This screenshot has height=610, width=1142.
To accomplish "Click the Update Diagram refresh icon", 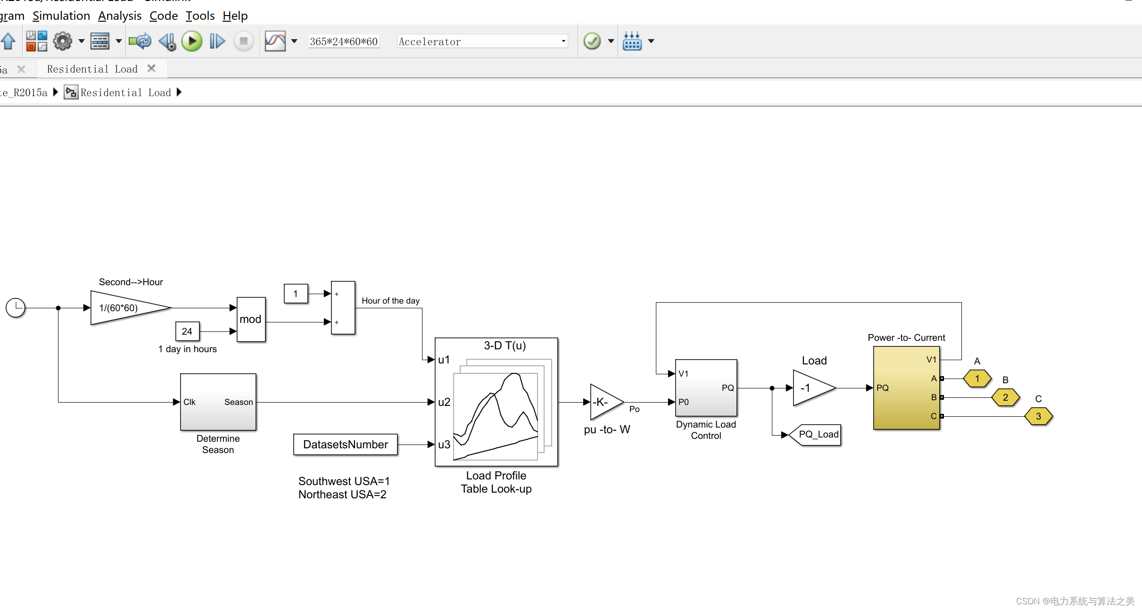I will 140,41.
